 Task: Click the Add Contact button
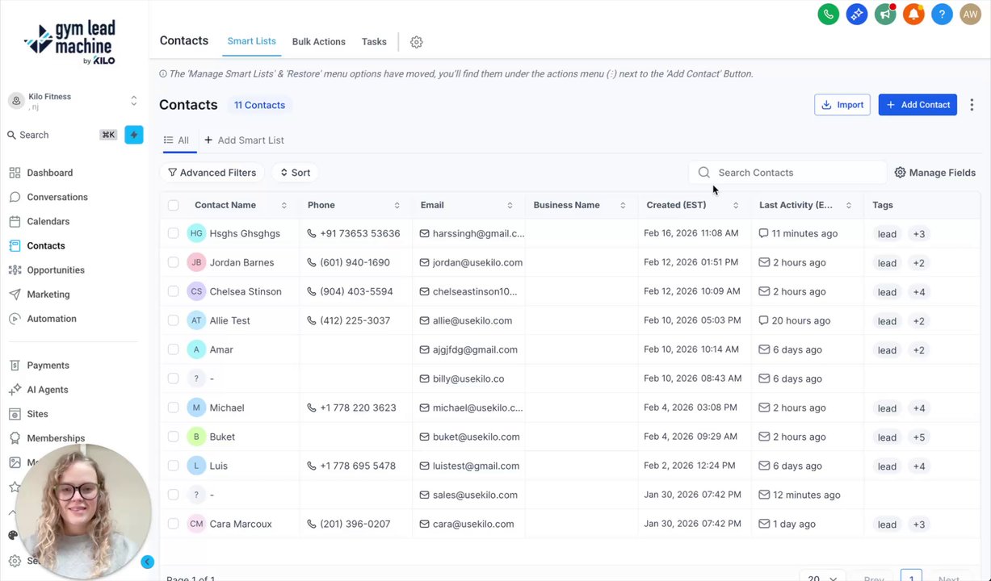point(918,105)
